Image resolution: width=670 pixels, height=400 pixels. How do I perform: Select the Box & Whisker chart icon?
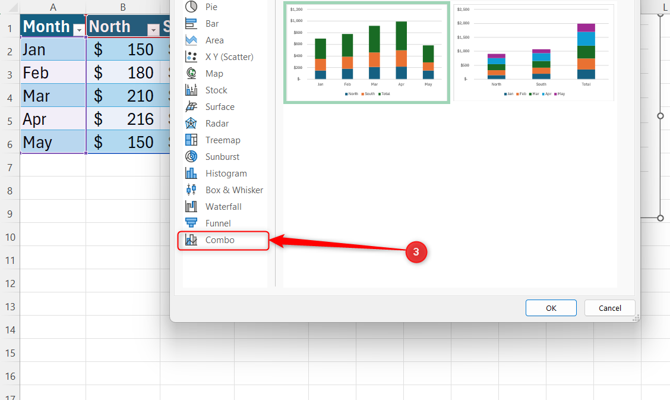(191, 190)
